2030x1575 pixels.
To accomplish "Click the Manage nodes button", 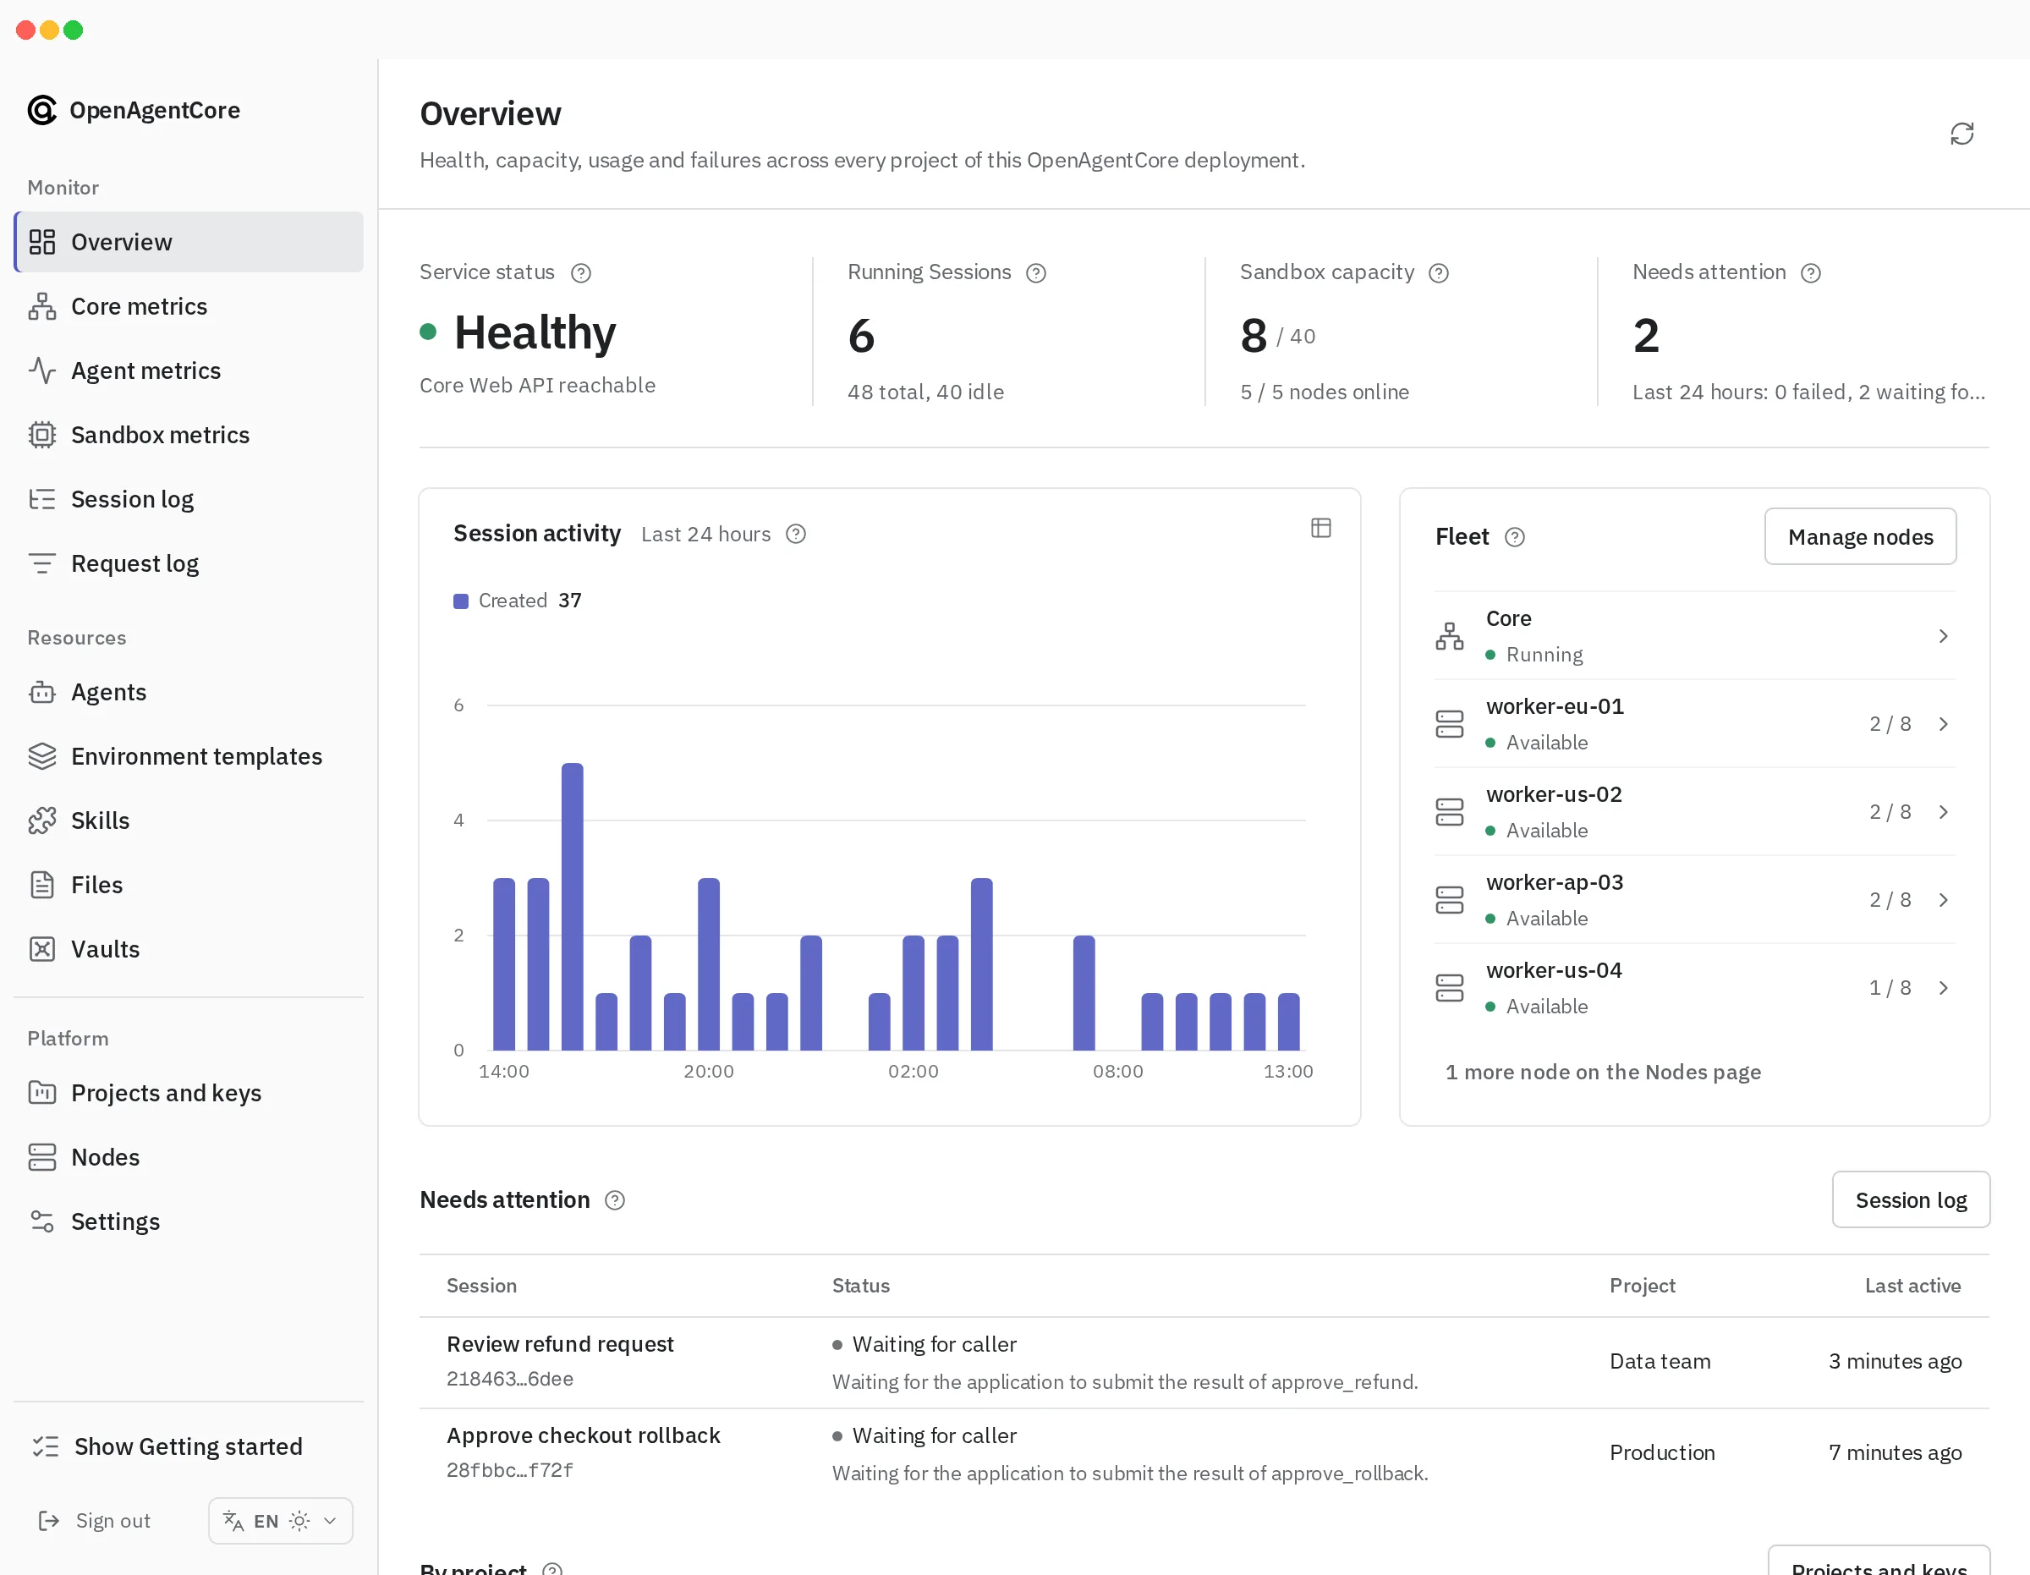I will click(x=1860, y=536).
